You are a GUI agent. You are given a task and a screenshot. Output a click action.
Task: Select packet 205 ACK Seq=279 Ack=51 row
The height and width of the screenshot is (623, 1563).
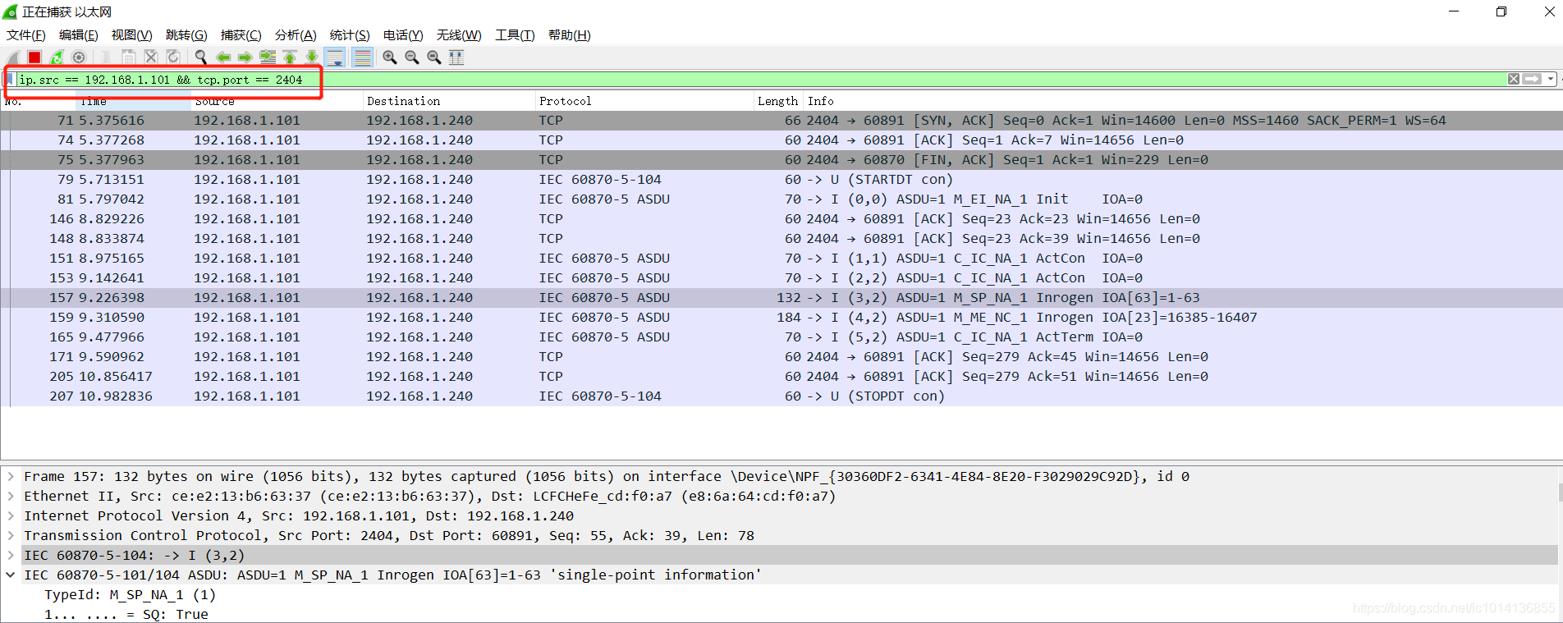pos(781,376)
